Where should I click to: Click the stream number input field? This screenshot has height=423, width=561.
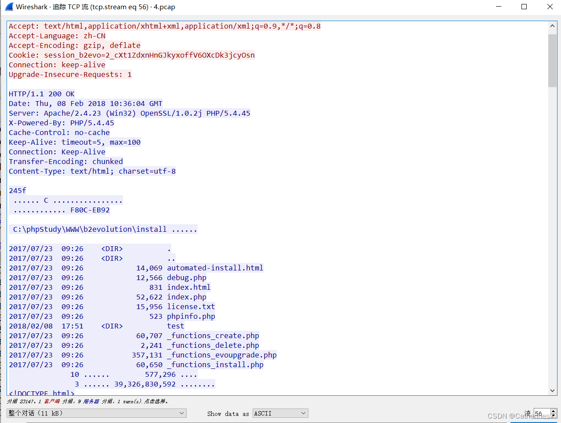pos(542,413)
